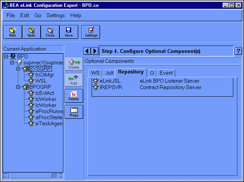Click 'eLink BPO Listener Server' description
The image size is (244, 182).
170,81
